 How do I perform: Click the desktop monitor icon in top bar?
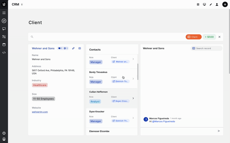pos(204,5)
